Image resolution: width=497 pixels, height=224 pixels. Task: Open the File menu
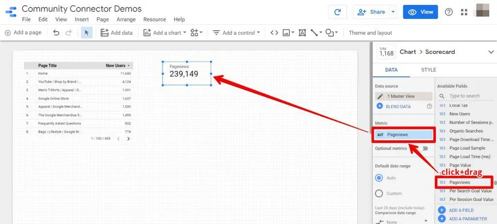click(x=26, y=19)
